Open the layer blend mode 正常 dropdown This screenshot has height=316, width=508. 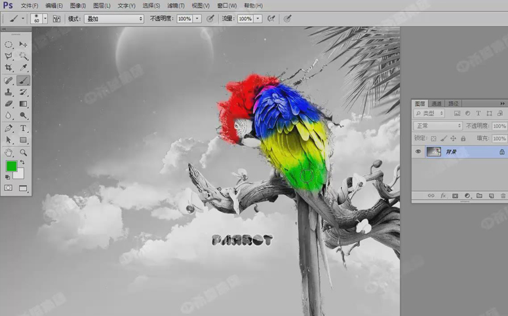[438, 126]
